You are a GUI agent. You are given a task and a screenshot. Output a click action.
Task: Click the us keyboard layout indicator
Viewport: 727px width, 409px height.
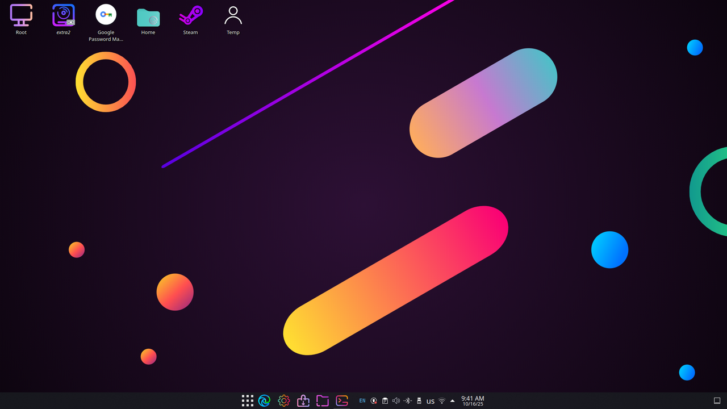click(431, 401)
